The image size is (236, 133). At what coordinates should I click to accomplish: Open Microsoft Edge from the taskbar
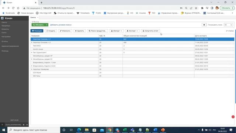[x=79, y=130]
